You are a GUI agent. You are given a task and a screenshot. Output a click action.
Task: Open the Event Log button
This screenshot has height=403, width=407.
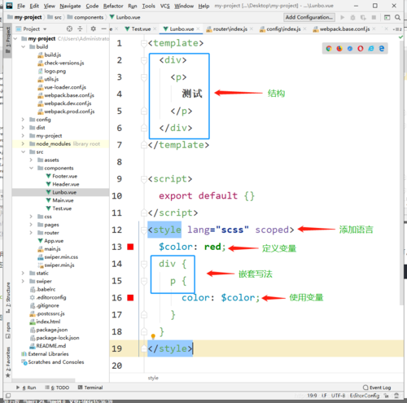[377, 388]
